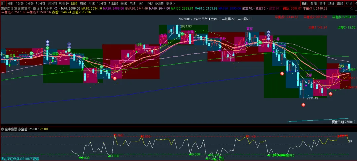357x161 pixels.
Task: Click the 小暑 solar term marker
Action: [x=276, y=39]
